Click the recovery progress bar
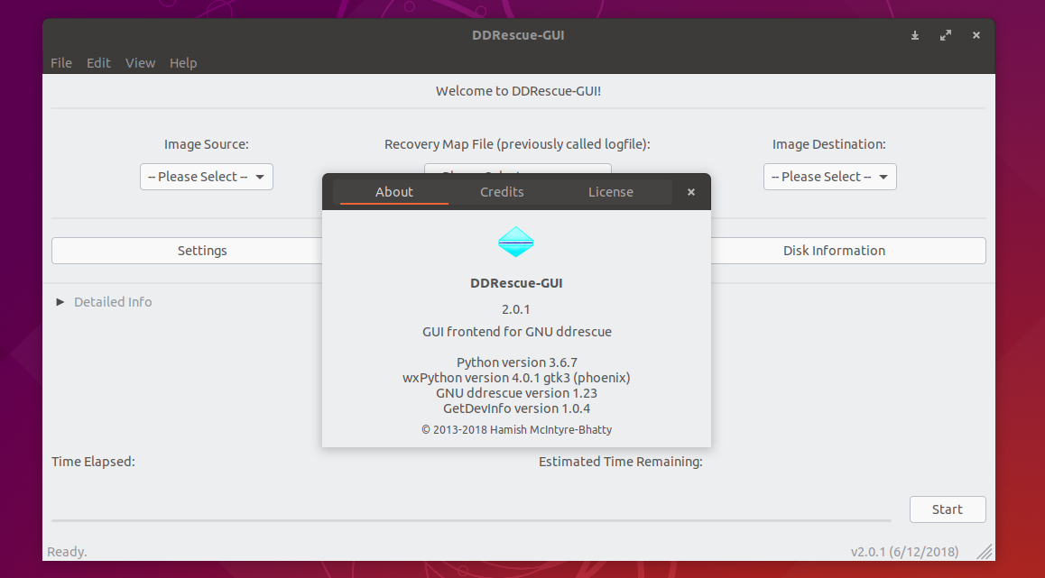Viewport: 1045px width, 578px height. tap(471, 520)
